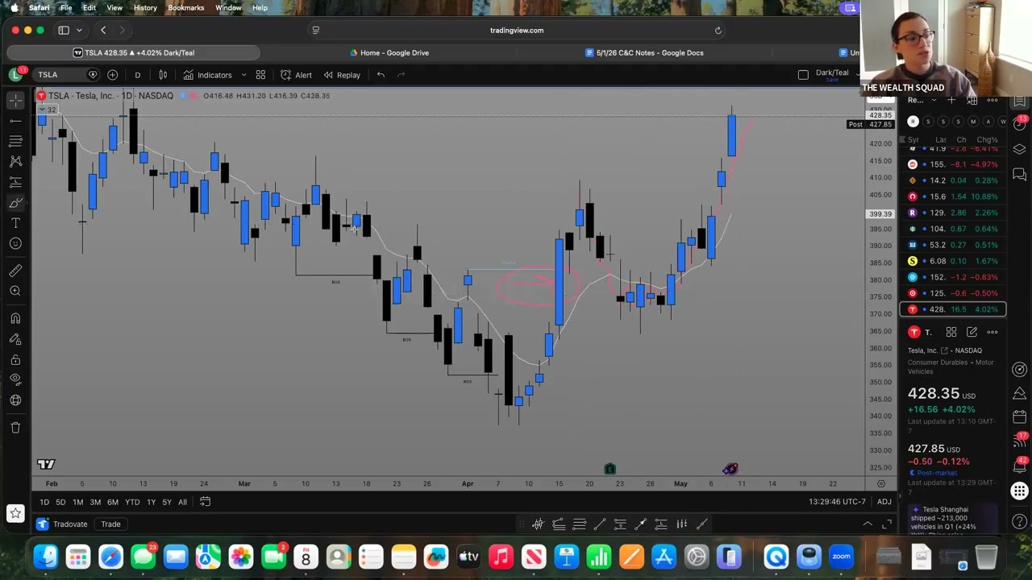Screen dimensions: 1032x580
Task: Hide all drawings with eye icon
Action: [x=15, y=379]
